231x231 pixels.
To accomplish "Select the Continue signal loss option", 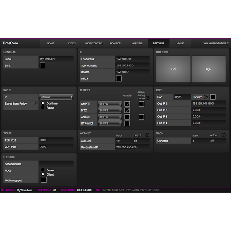I will coord(43,103).
